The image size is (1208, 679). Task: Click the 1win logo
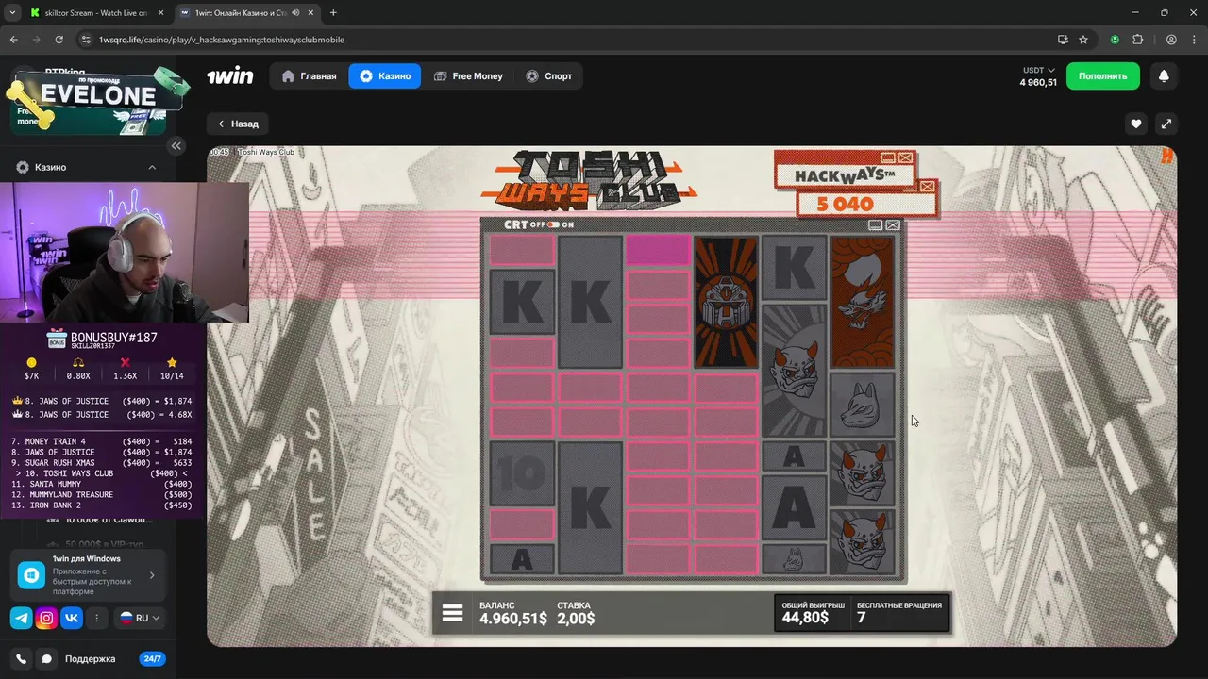click(230, 76)
